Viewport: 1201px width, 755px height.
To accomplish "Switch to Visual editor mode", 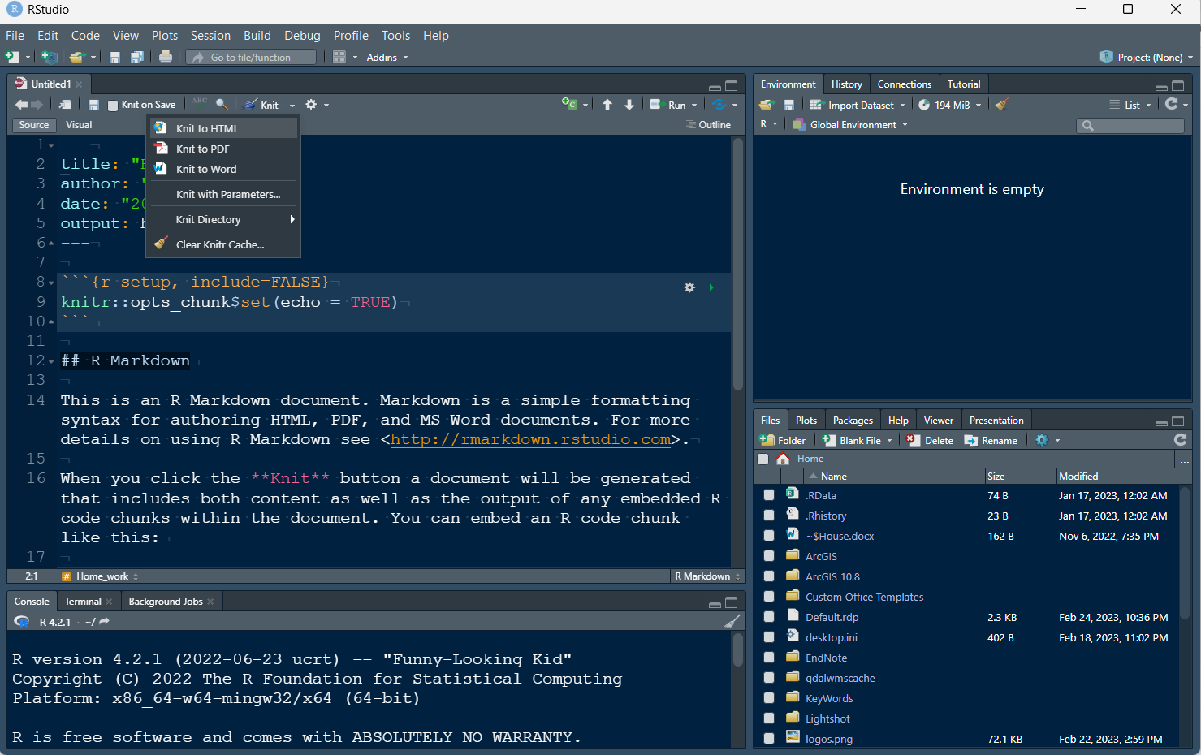I will 79,125.
